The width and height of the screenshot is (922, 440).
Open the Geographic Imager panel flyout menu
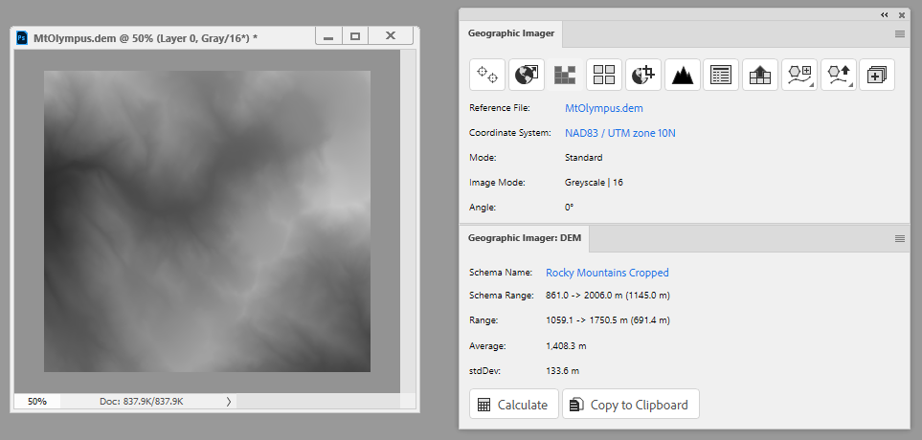coord(900,34)
